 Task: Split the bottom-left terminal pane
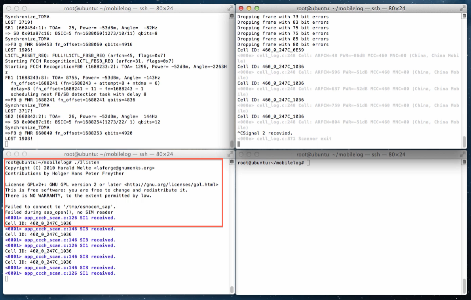click(232, 163)
